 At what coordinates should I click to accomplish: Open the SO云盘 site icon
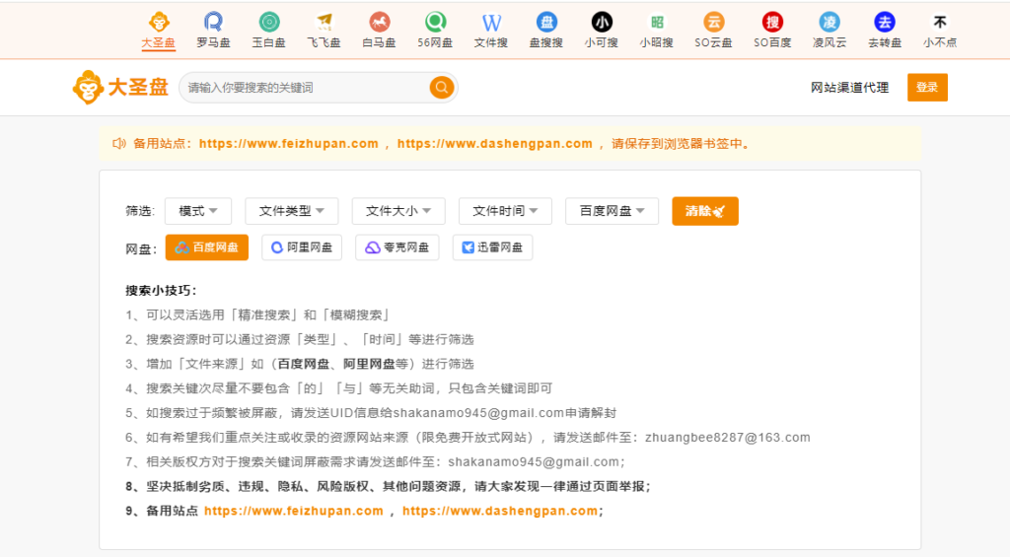tap(714, 22)
